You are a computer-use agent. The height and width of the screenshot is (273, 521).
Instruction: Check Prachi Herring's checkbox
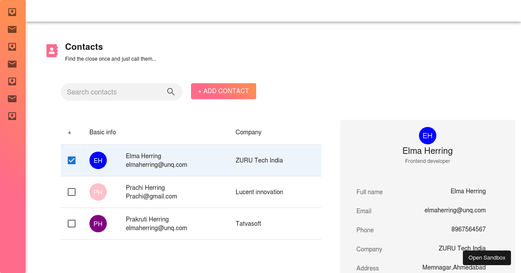(72, 192)
